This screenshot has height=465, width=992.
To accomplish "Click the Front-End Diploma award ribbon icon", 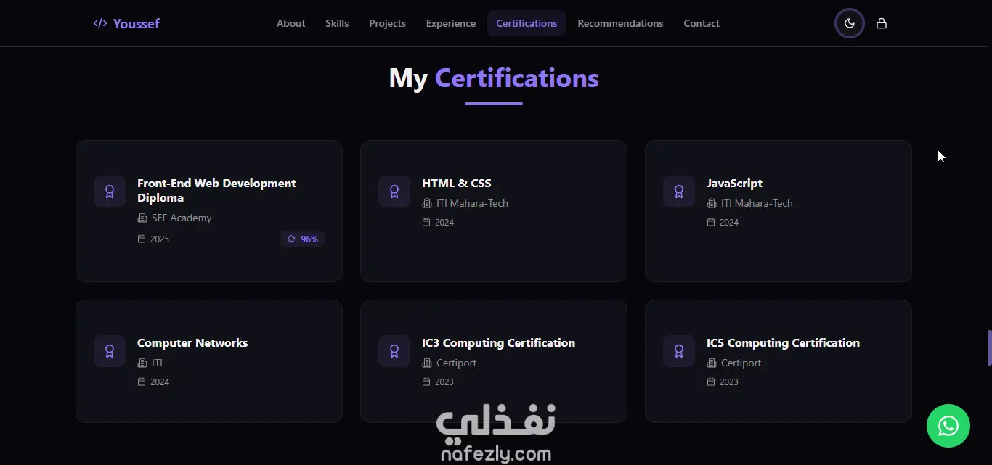I will (110, 192).
